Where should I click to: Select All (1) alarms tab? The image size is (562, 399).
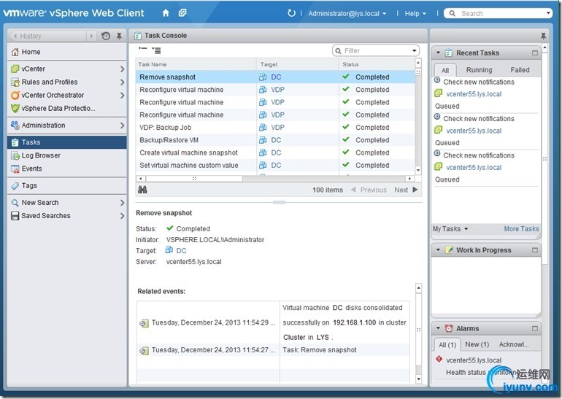tap(447, 344)
